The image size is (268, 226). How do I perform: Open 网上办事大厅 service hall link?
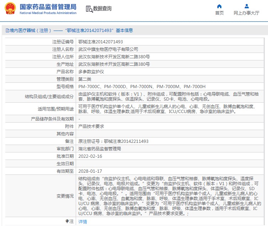click(246, 13)
